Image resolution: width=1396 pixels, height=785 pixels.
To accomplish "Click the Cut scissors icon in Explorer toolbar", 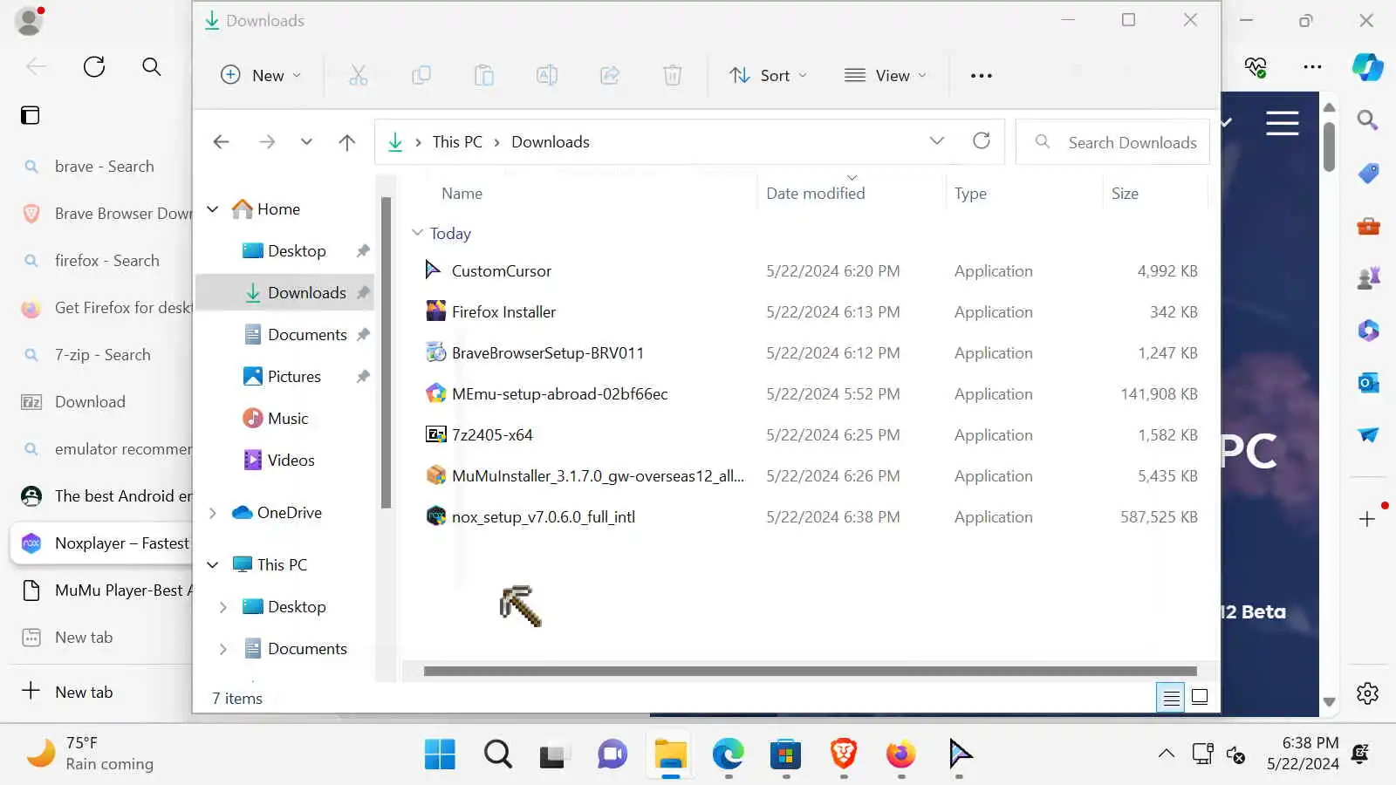I will point(358,75).
